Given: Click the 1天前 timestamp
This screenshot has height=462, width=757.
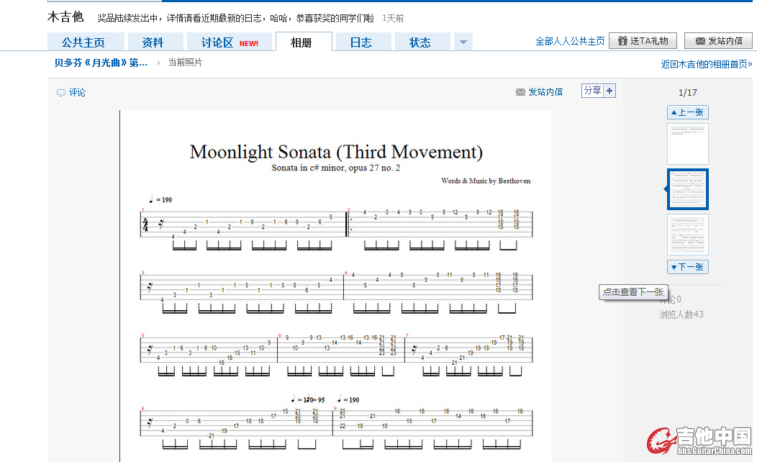Looking at the screenshot, I should pyautogui.click(x=392, y=18).
